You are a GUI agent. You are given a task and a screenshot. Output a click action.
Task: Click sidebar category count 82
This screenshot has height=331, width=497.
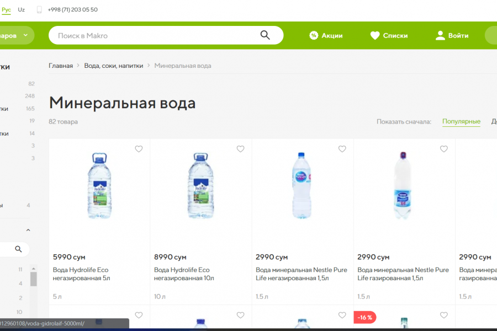pos(31,84)
